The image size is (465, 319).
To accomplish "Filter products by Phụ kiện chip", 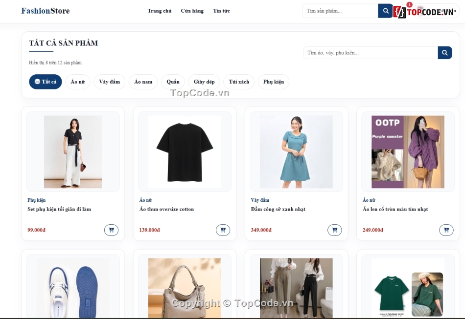I will pos(274,82).
